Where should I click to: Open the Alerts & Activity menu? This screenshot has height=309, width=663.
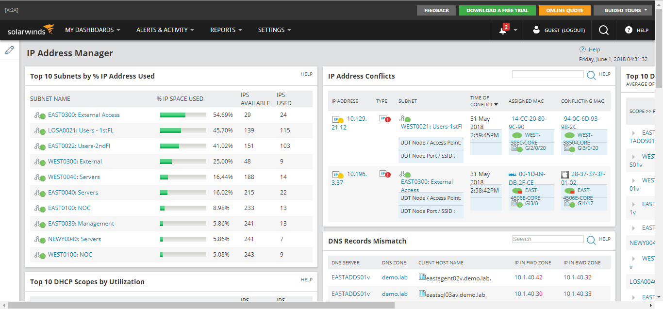point(163,30)
